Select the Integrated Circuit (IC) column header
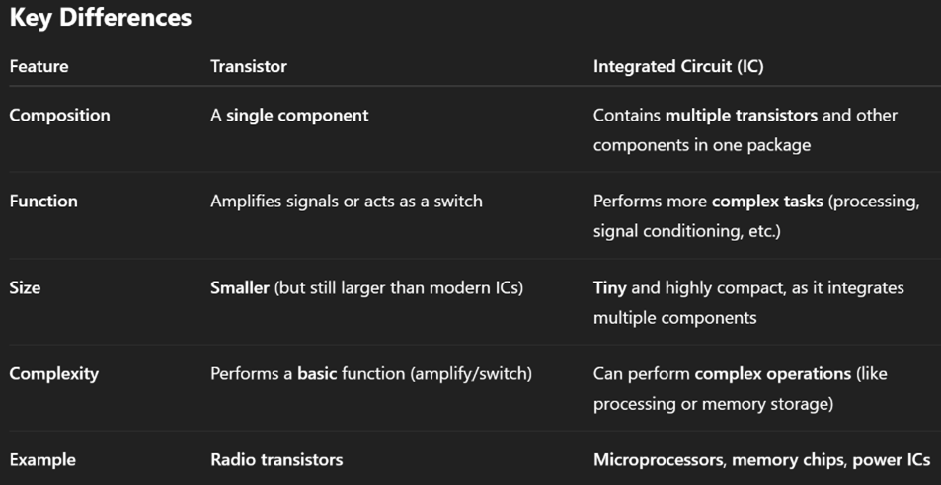Viewport: 941px width, 485px height. pyautogui.click(x=678, y=67)
